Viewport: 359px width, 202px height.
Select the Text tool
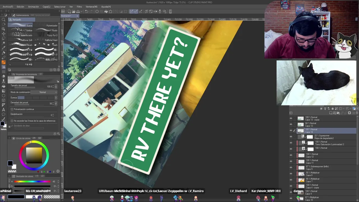tap(4, 110)
